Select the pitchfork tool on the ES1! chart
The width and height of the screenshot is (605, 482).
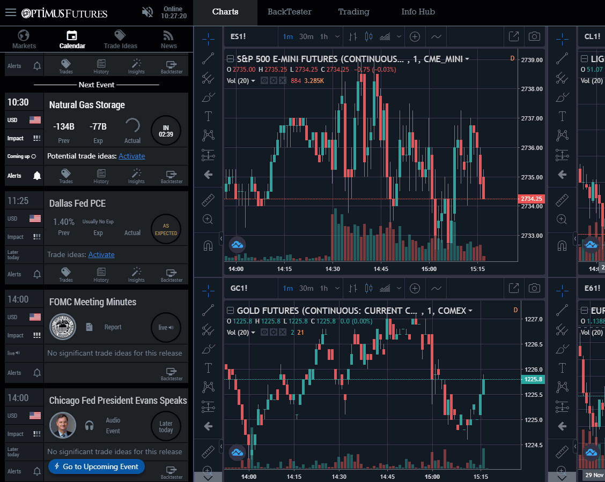pos(208,78)
